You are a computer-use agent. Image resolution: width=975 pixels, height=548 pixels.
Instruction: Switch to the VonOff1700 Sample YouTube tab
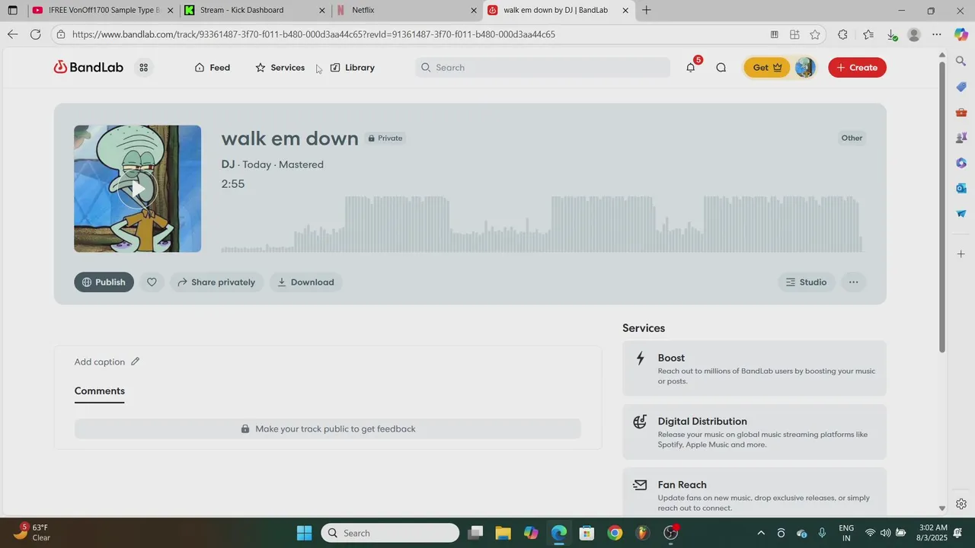[103, 10]
